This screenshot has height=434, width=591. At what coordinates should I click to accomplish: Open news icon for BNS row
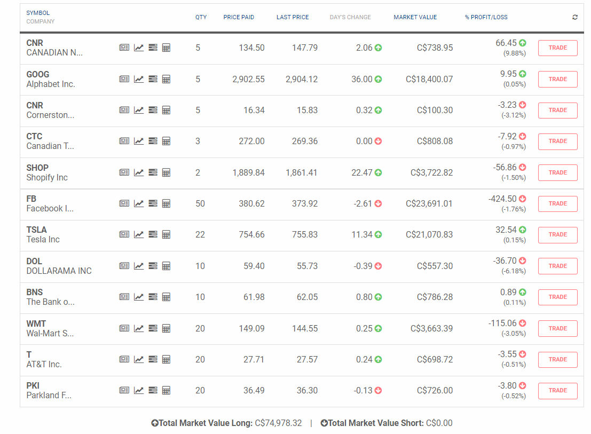point(124,297)
